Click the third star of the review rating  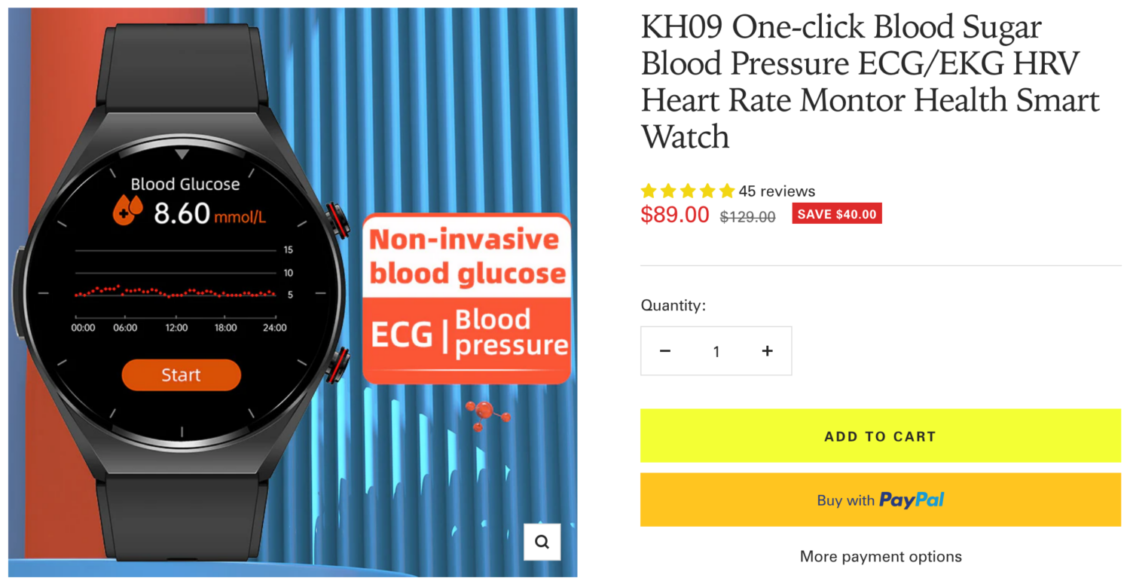(x=687, y=191)
